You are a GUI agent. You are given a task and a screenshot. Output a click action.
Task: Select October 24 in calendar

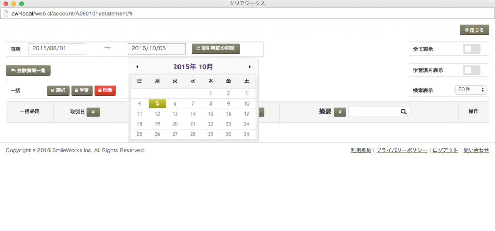point(246,124)
